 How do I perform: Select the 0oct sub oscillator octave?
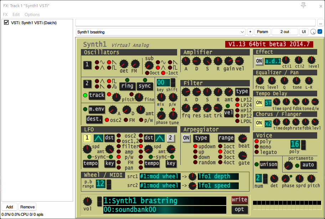pyautogui.click(x=147, y=73)
